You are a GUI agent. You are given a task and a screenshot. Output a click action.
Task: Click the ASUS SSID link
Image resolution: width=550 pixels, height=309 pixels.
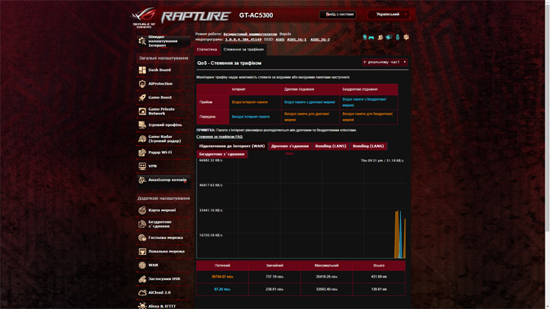280,40
